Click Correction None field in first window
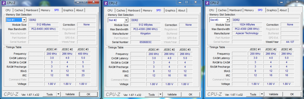The height and width of the screenshot is (99, 304). (87, 25)
